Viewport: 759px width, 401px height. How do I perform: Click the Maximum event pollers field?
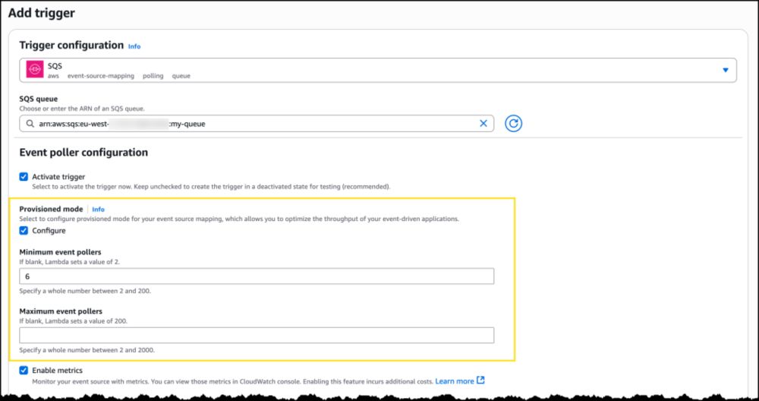(257, 335)
